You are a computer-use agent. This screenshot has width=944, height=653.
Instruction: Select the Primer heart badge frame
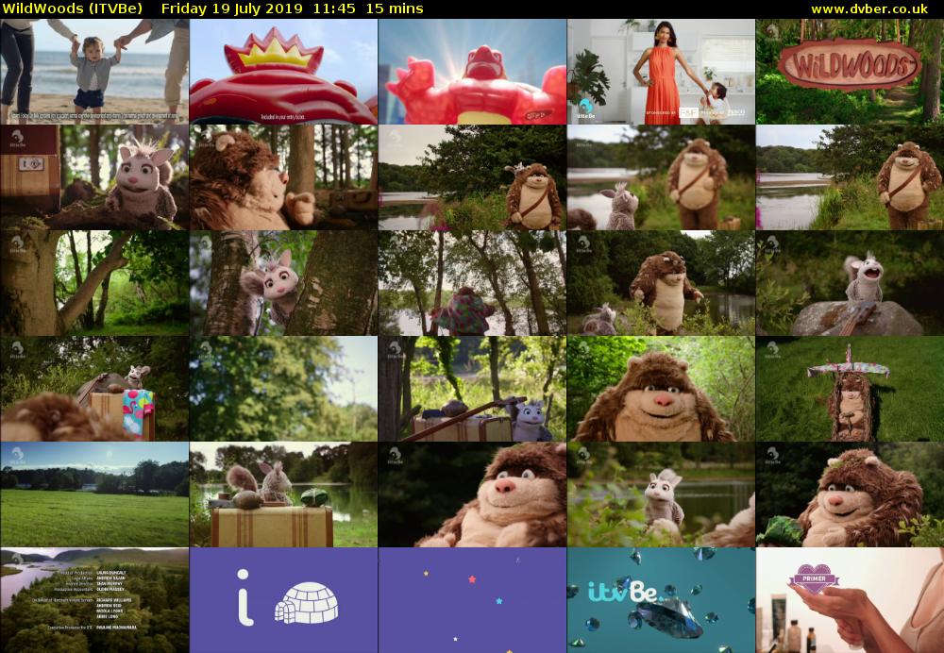pos(850,600)
